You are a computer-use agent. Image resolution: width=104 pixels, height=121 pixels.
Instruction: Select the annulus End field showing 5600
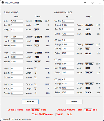[68, 72]
